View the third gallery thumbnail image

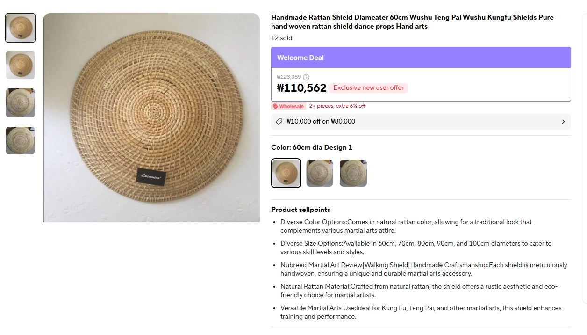[x=20, y=103]
